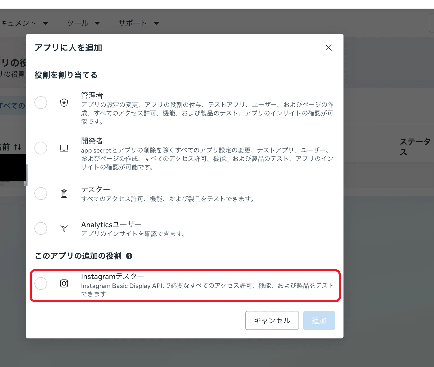The width and height of the screenshot is (434, 367).
Task: Click the 管理者 role title
Action: pyautogui.click(x=92, y=95)
